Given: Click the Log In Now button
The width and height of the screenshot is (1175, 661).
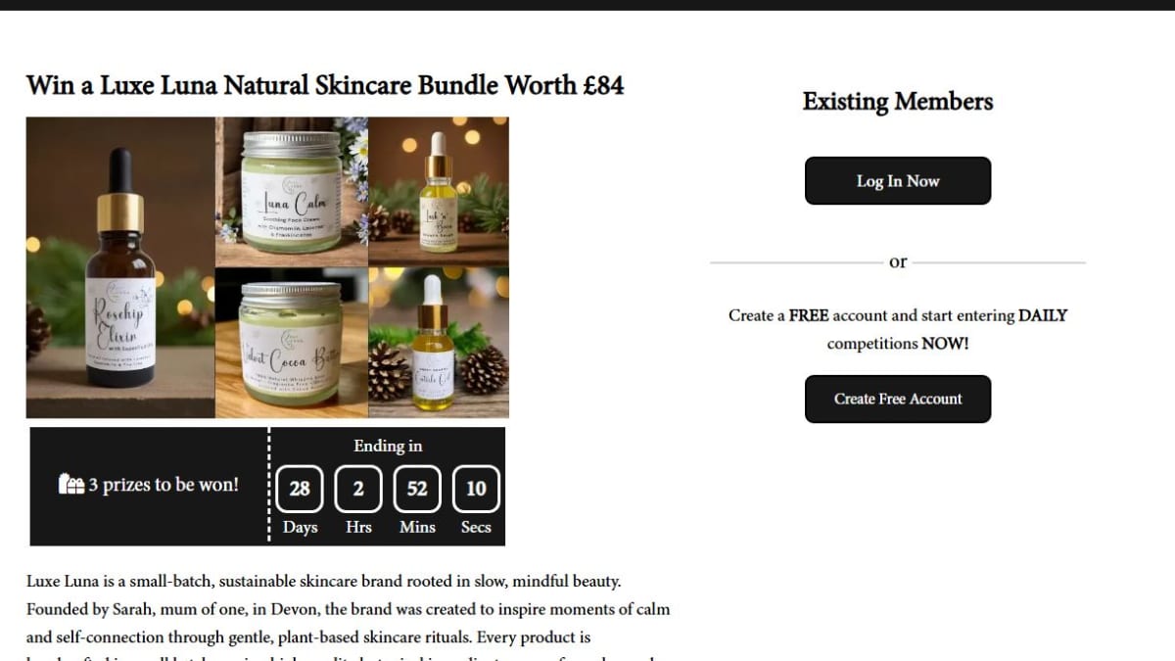Looking at the screenshot, I should 898,181.
